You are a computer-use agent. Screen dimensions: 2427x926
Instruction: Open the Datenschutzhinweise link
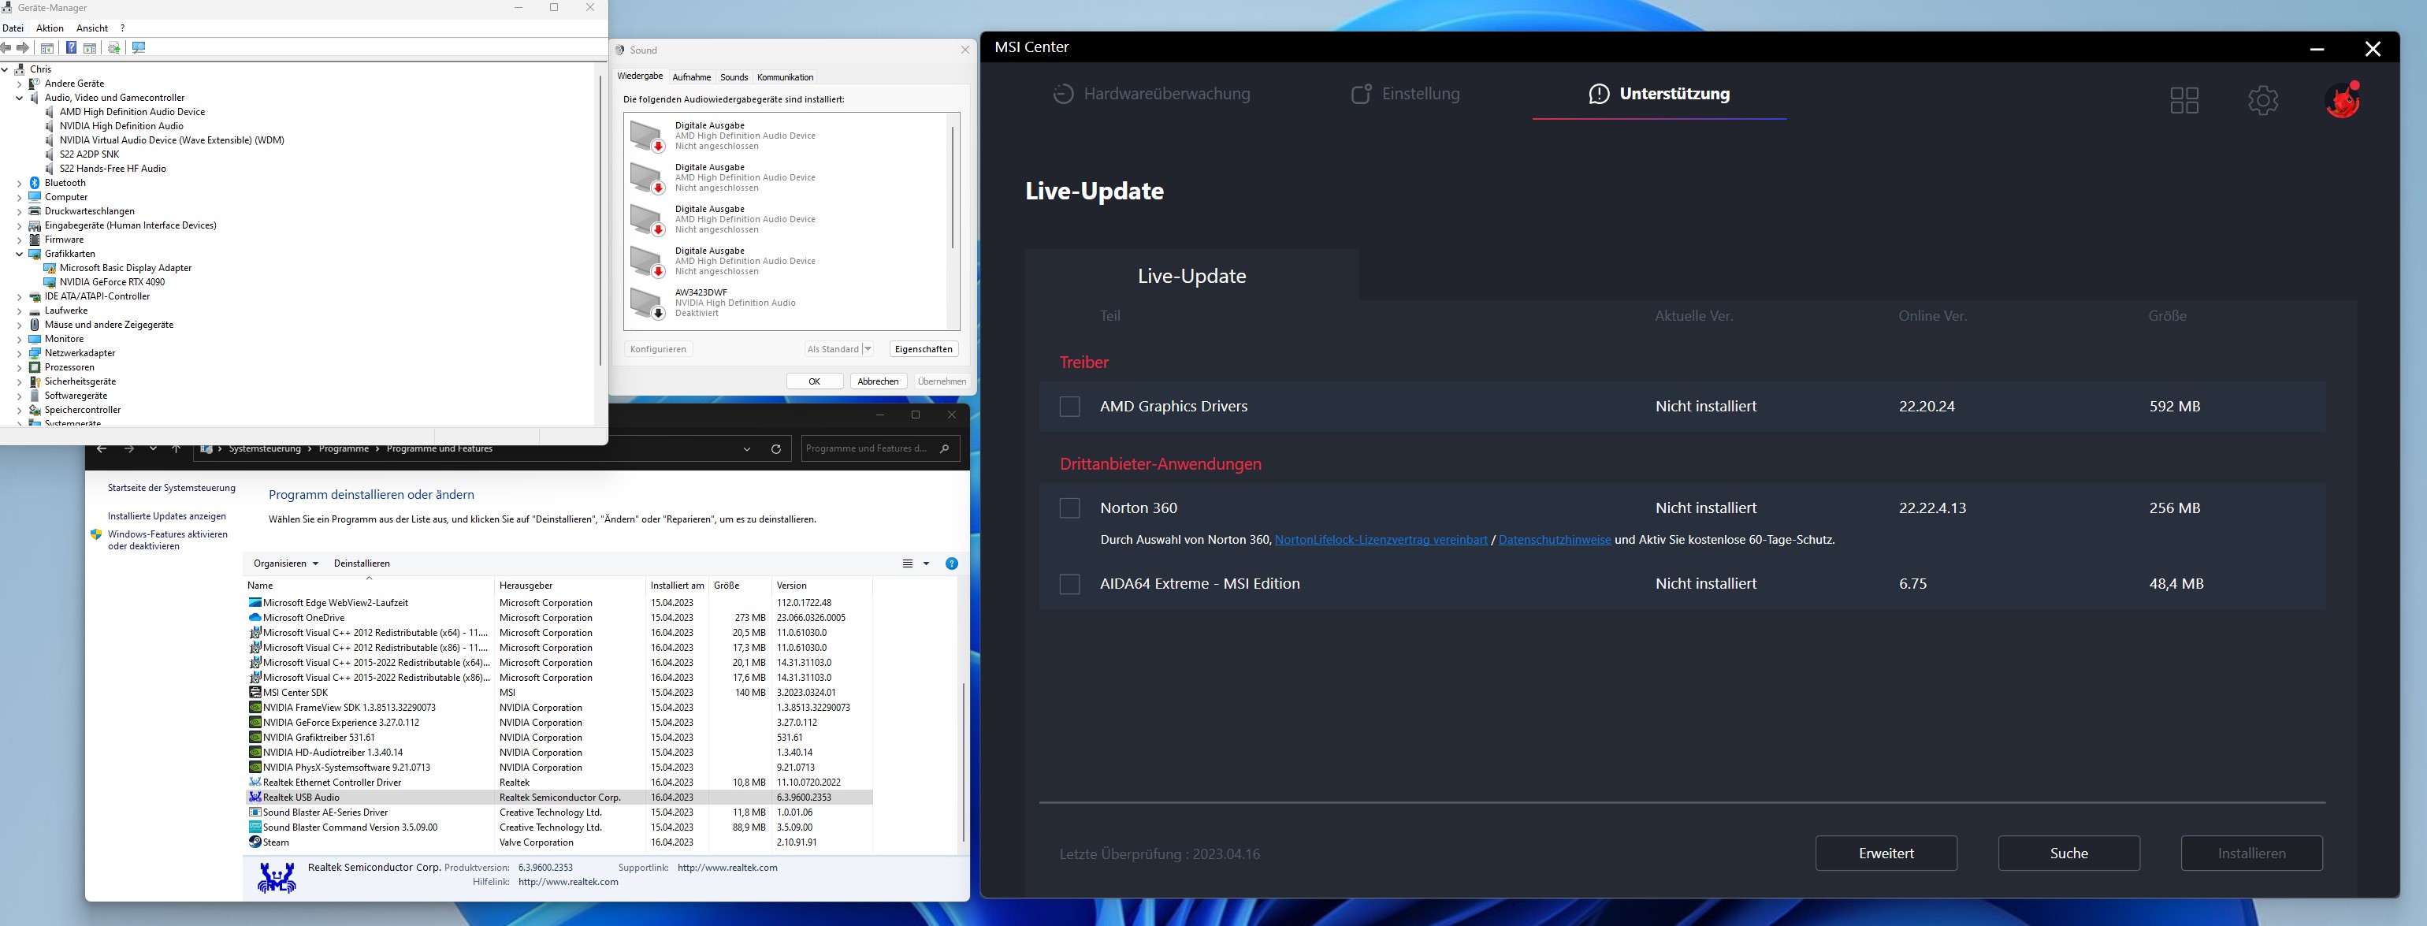(x=1555, y=540)
